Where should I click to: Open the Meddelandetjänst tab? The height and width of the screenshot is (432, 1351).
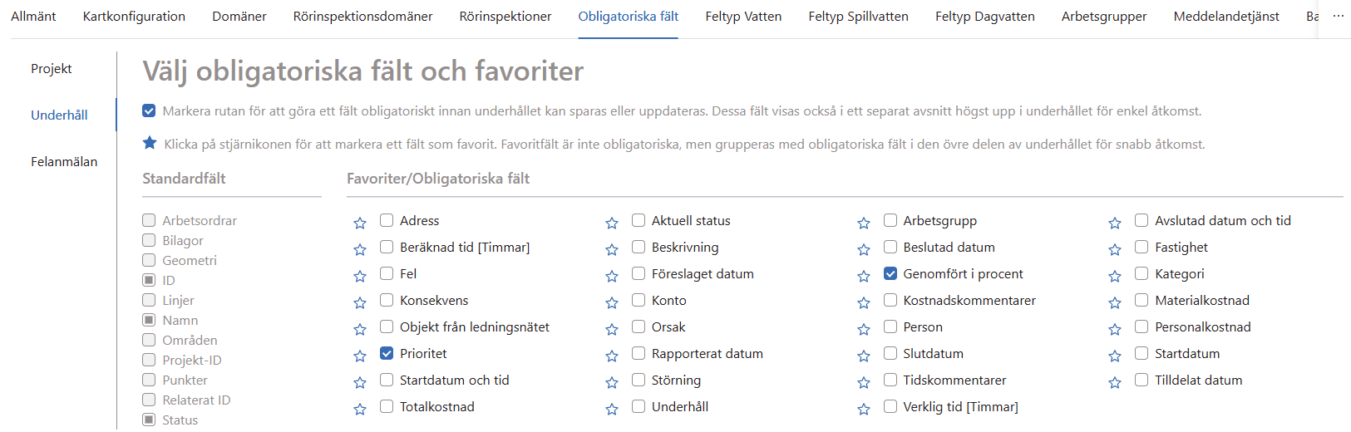[x=1226, y=16]
